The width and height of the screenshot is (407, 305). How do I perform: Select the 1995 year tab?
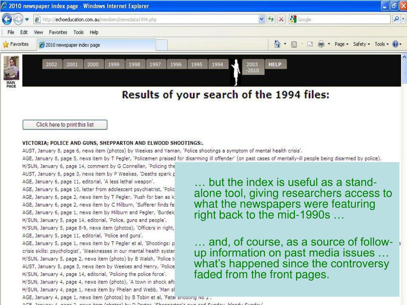(198, 64)
